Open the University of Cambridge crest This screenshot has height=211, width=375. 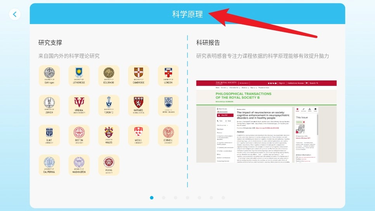pyautogui.click(x=139, y=75)
